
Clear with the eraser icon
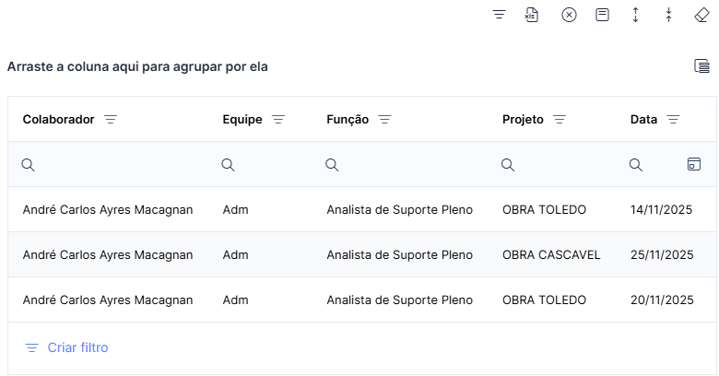coord(702,15)
